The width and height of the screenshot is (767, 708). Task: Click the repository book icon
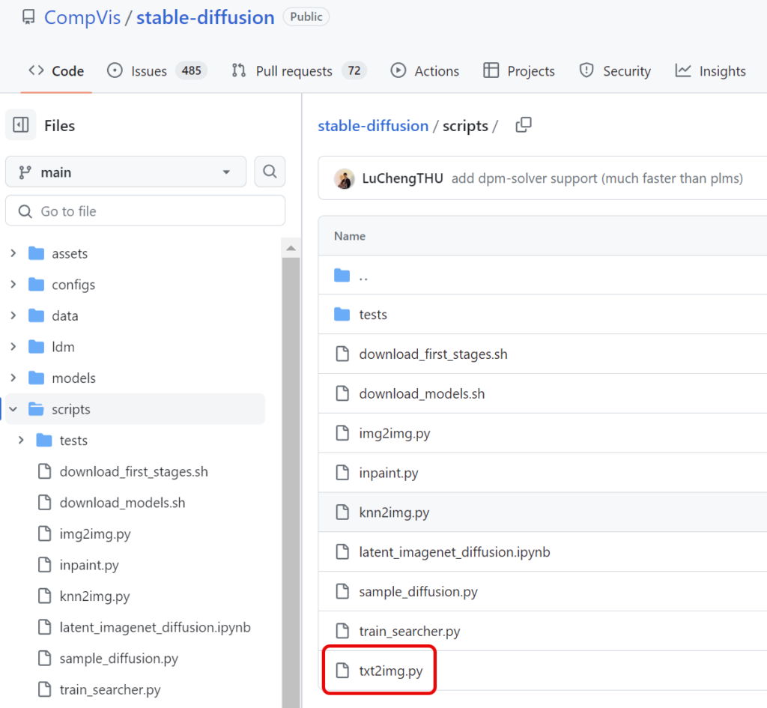pyautogui.click(x=28, y=16)
